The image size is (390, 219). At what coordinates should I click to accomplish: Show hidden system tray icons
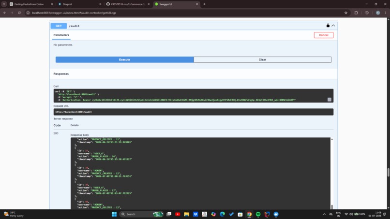(x=324, y=214)
